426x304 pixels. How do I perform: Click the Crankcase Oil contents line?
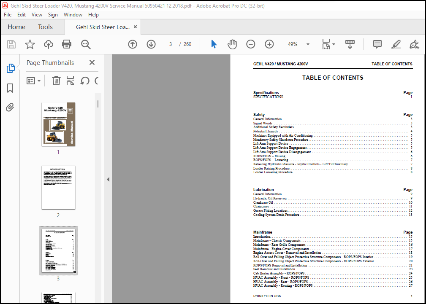pyautogui.click(x=333, y=202)
